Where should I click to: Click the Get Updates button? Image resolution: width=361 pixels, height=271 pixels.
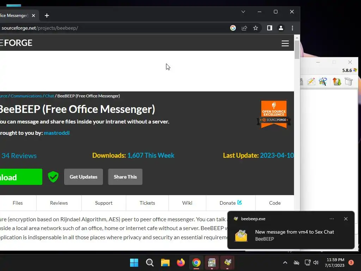(84, 177)
